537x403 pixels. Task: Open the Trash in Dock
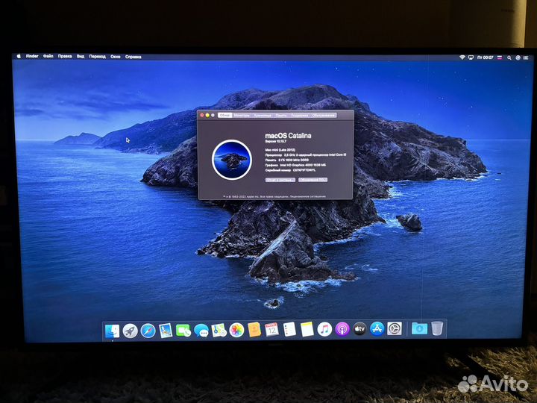[437, 328]
